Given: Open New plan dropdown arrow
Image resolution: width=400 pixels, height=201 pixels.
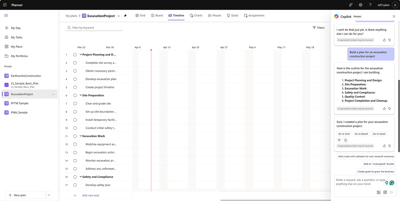Looking at the screenshot, I should point(49,195).
